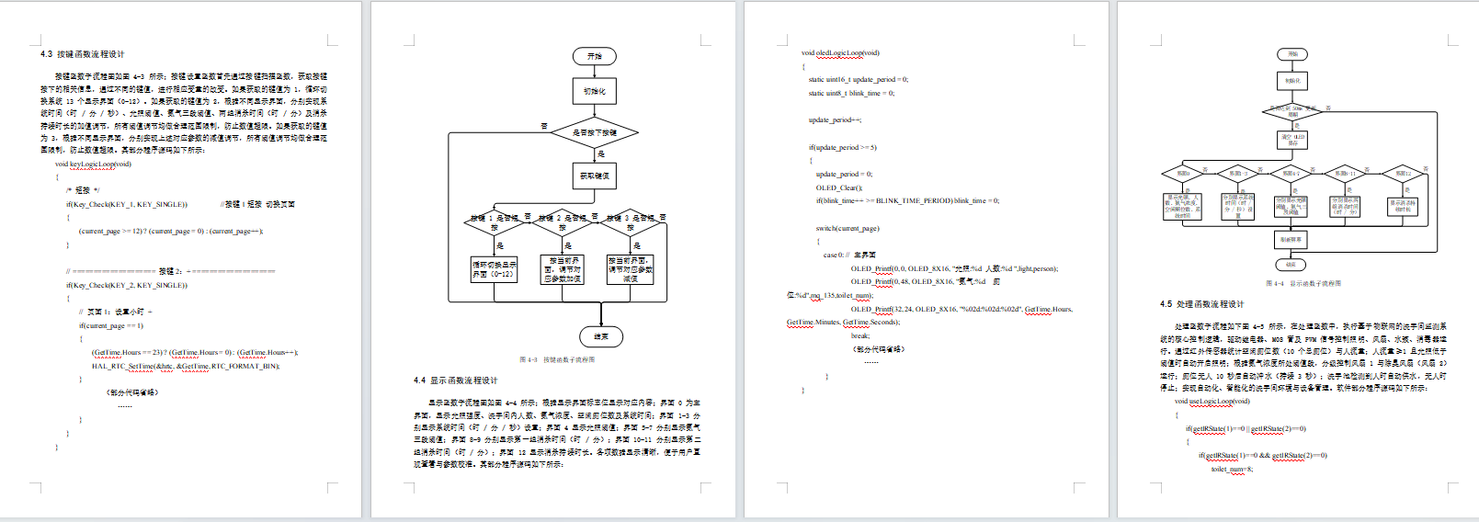Click the start node of the display flowchart

pos(1292,54)
